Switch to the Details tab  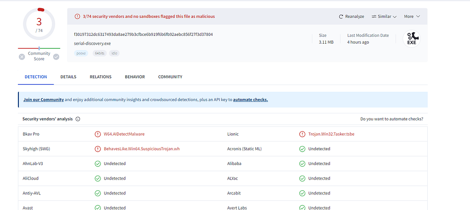coord(68,77)
